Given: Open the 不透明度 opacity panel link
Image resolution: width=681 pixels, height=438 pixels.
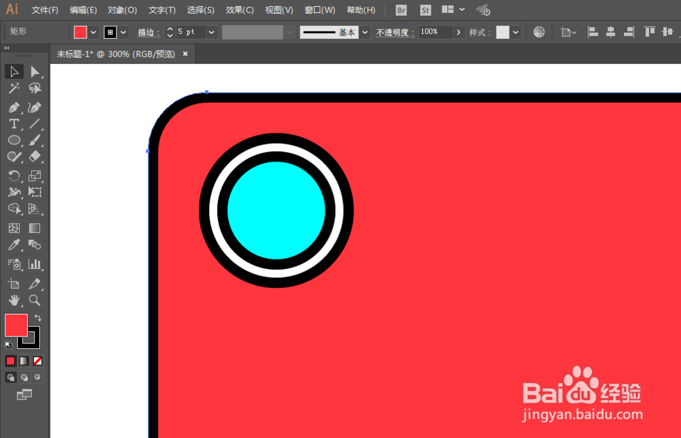Looking at the screenshot, I should [x=395, y=32].
